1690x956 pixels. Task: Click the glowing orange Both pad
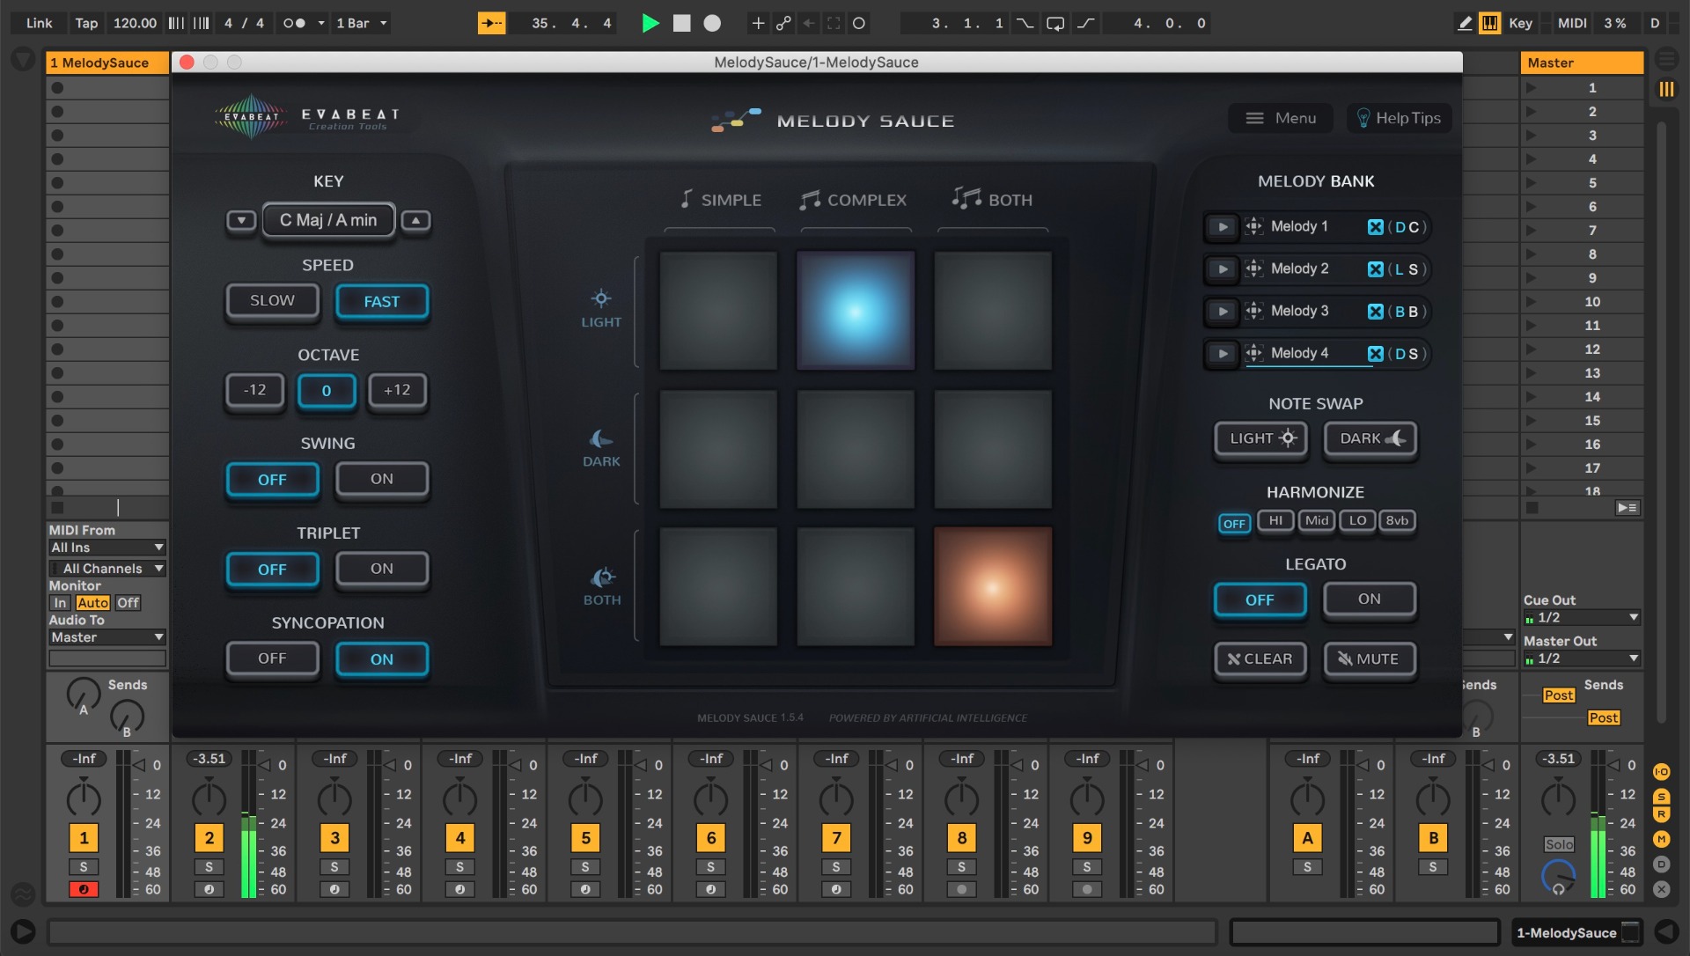coord(992,586)
